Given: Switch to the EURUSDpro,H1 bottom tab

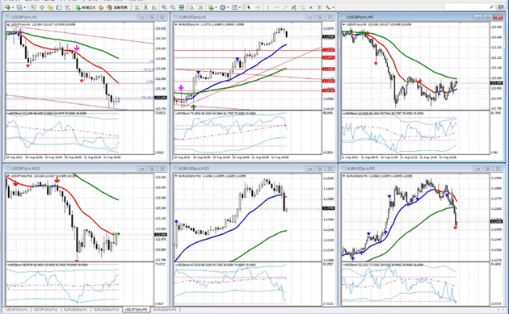Looking at the screenshot, I should 76,309.
